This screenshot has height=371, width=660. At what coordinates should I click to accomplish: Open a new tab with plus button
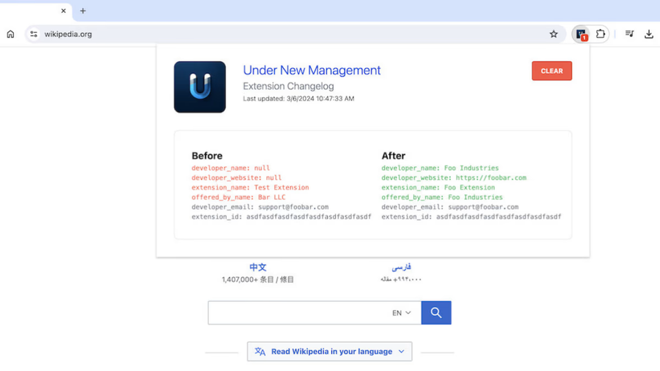tap(83, 11)
